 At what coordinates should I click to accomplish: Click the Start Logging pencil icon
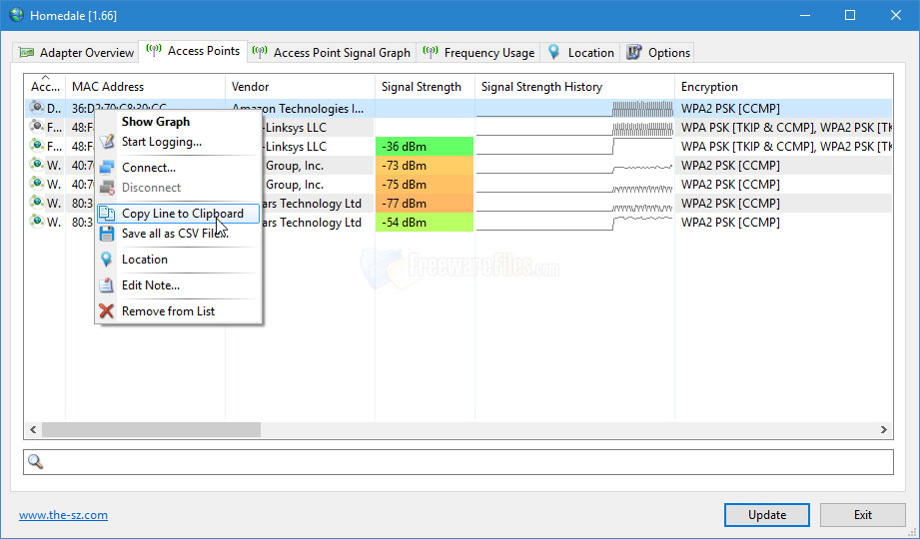click(x=107, y=142)
